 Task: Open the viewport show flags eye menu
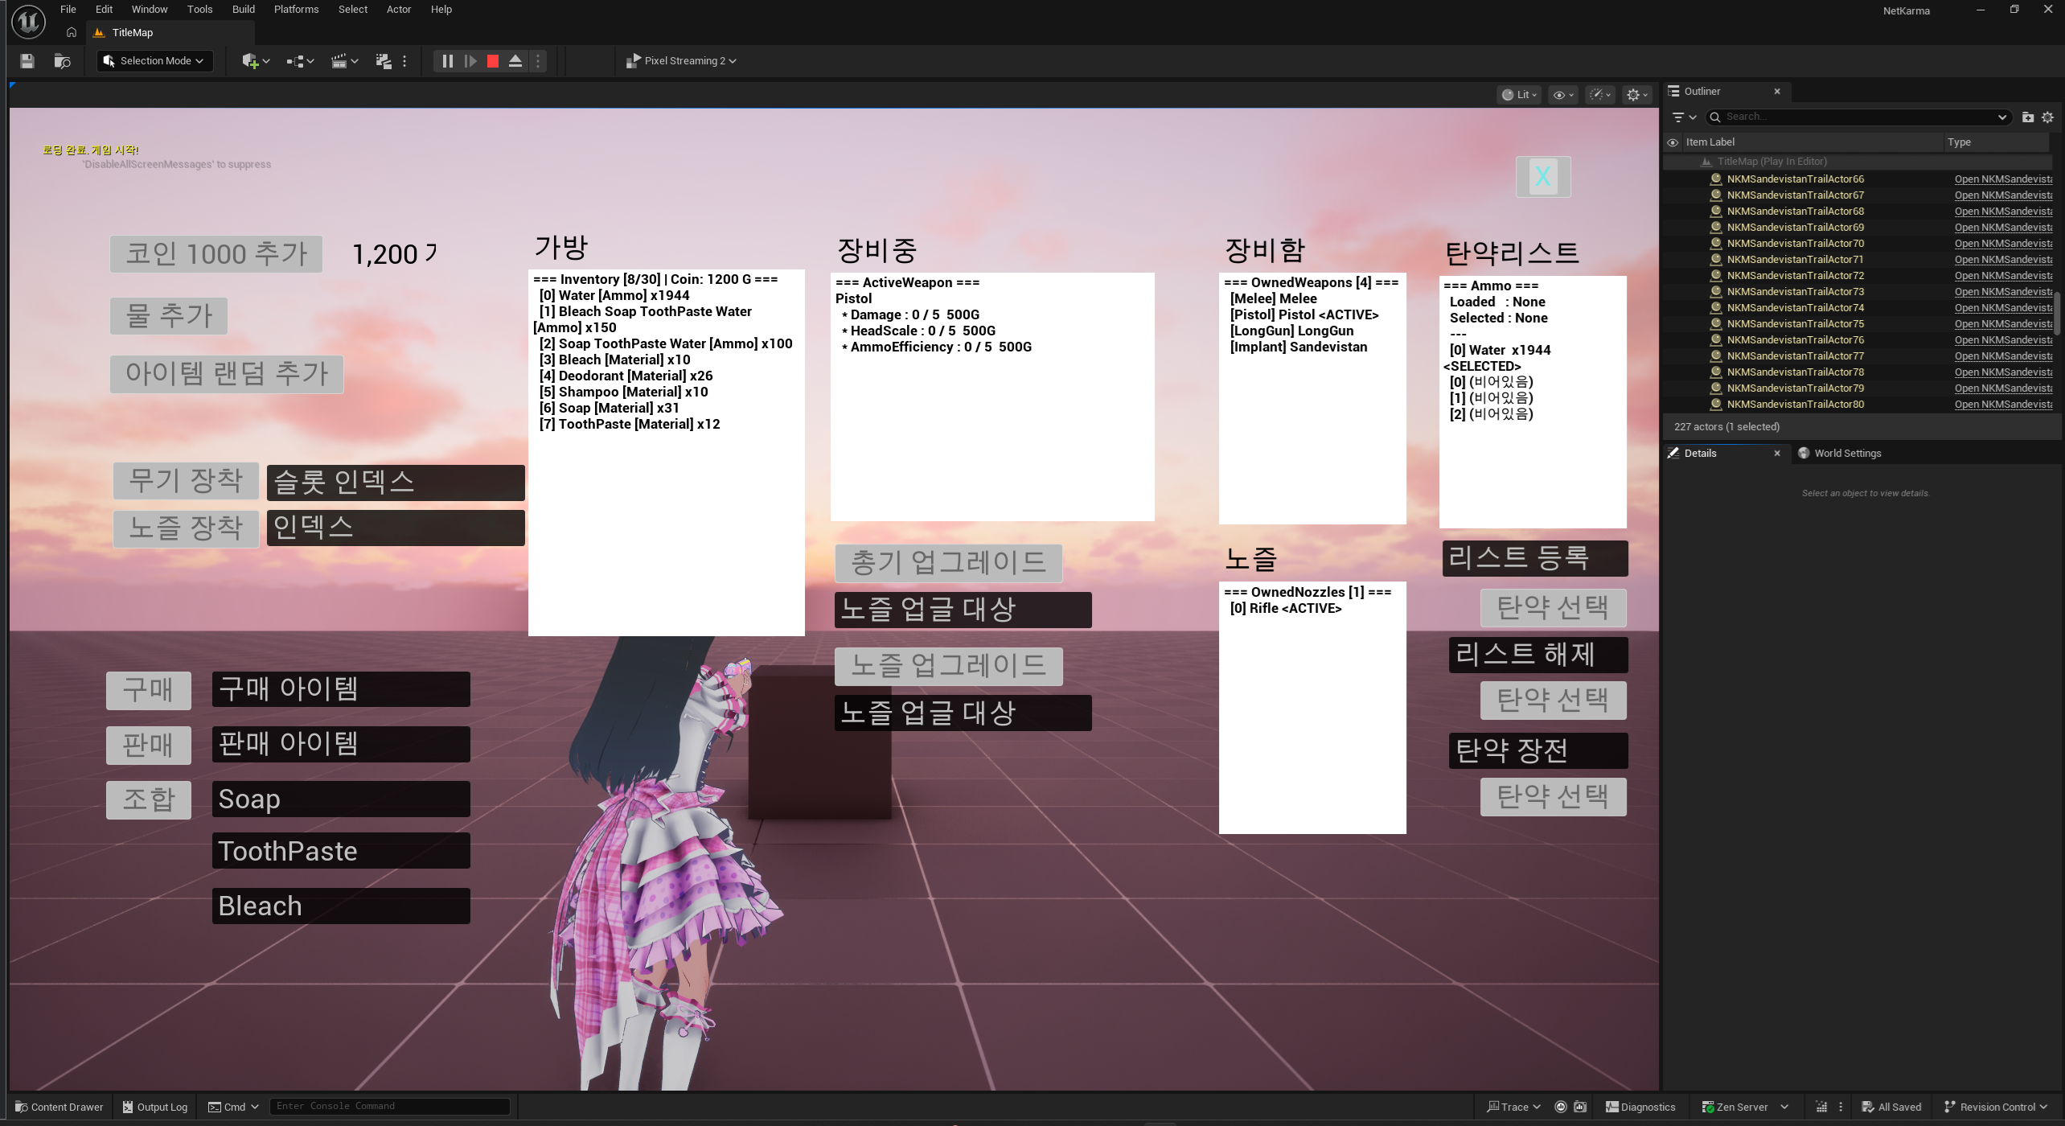(x=1563, y=95)
